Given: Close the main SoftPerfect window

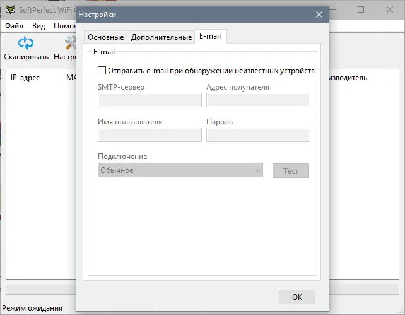Looking at the screenshot, I should pos(389,9).
